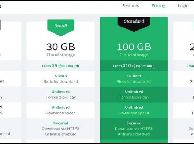Screen dimensions: 194x144
Task: Click Antivirus checked in Standard plan
Action: pyautogui.click(x=134, y=134)
